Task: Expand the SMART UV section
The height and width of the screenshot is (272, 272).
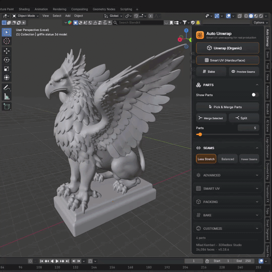Action: [x=227, y=189]
